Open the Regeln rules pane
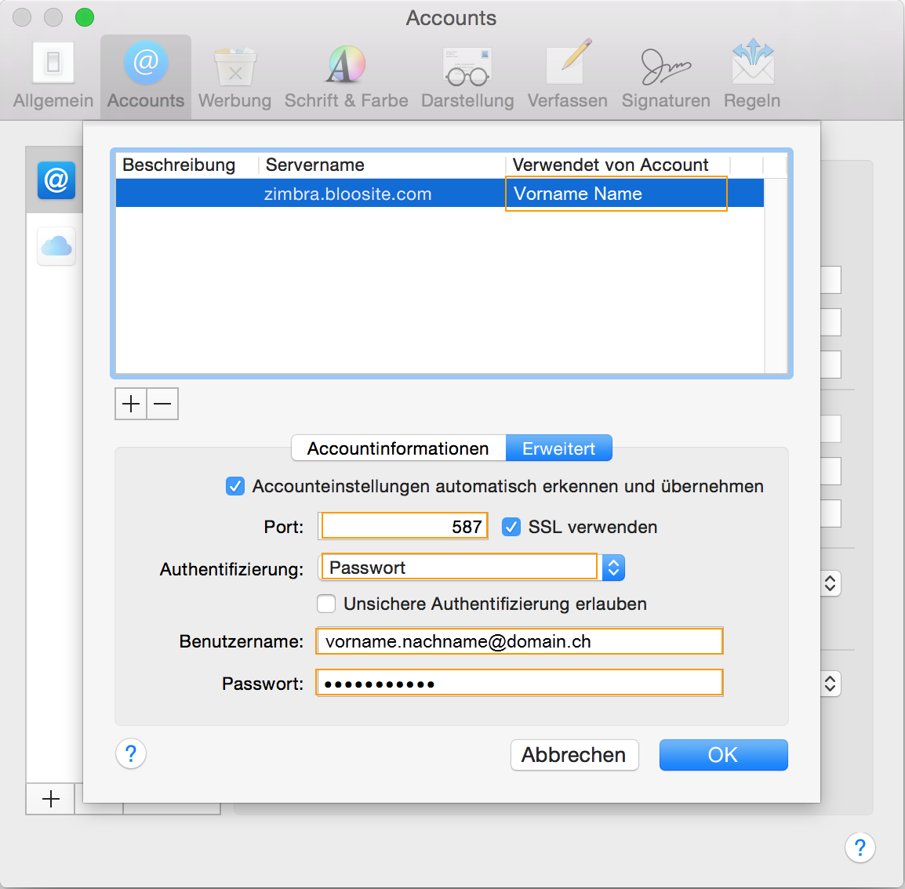The image size is (905, 889). pyautogui.click(x=751, y=76)
